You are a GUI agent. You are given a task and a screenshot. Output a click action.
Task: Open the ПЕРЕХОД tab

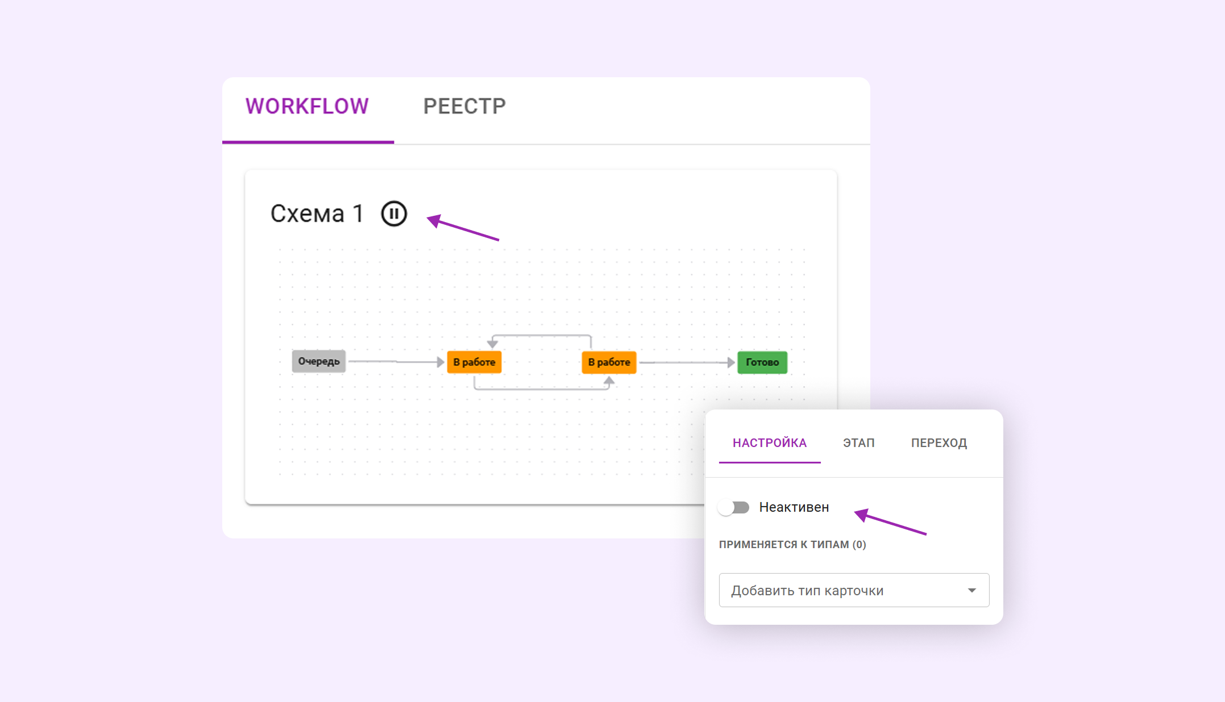(x=939, y=443)
